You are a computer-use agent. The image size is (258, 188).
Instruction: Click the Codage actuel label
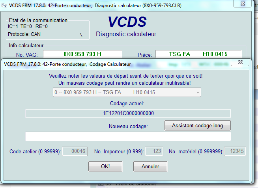pyautogui.click(x=127, y=104)
